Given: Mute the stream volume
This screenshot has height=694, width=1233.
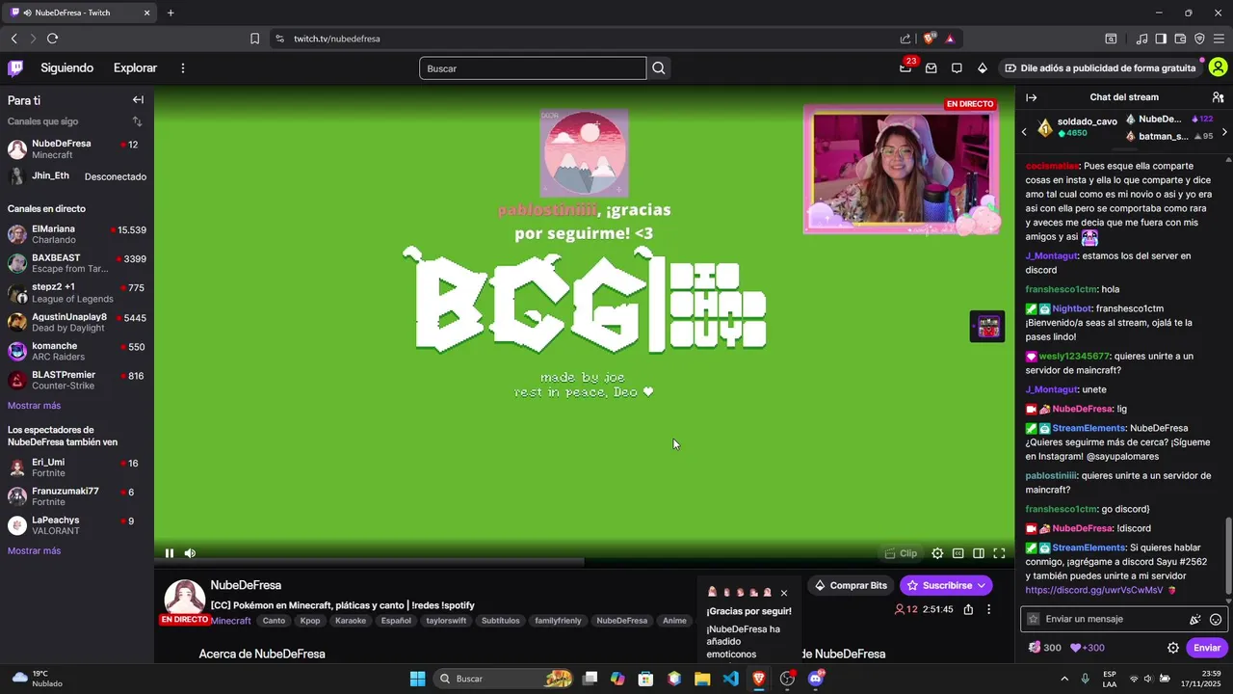Looking at the screenshot, I should point(190,553).
